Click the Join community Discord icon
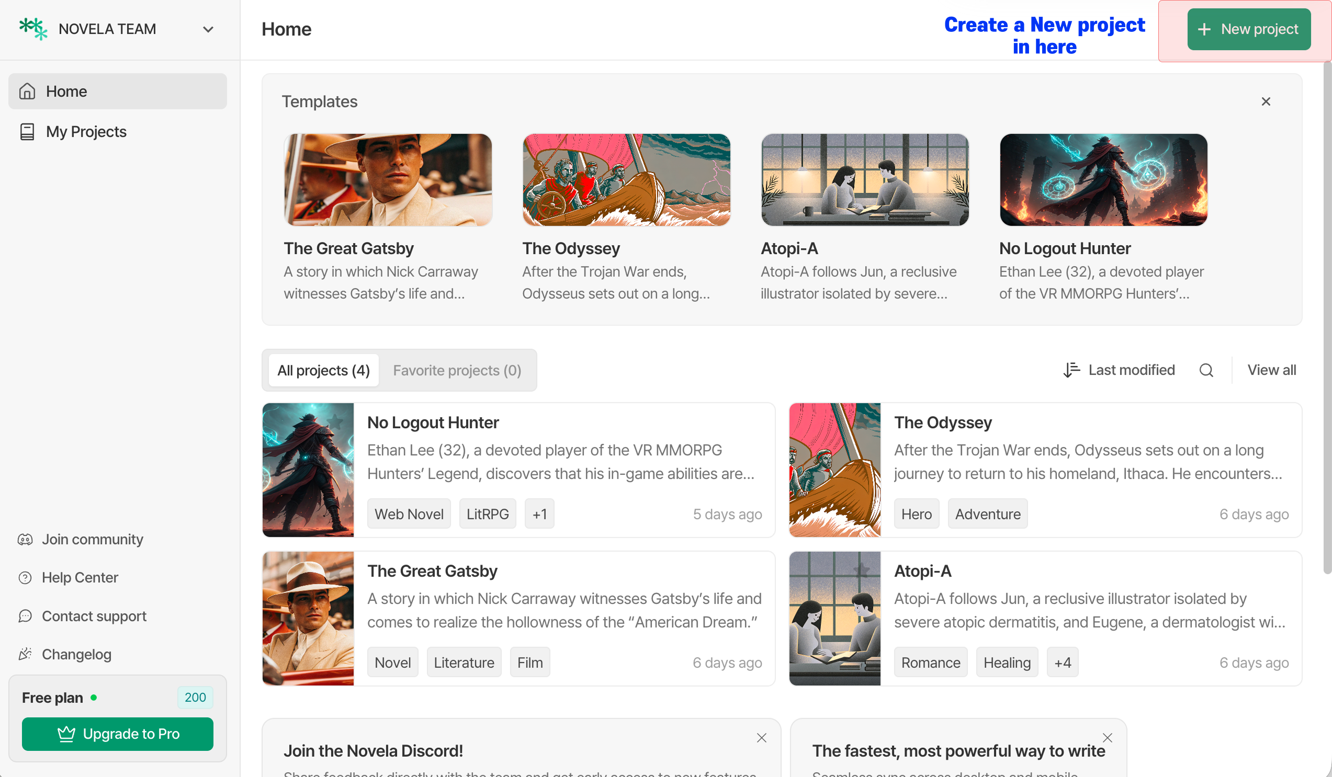Viewport: 1332px width, 777px height. [x=25, y=539]
